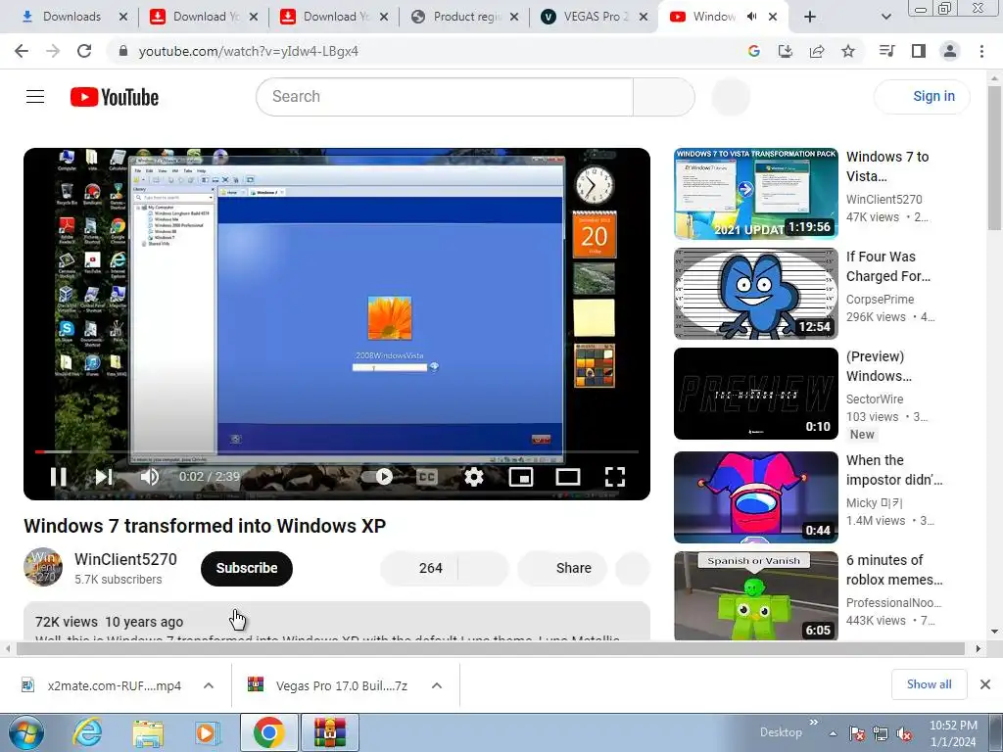Skip to the next video

[104, 477]
